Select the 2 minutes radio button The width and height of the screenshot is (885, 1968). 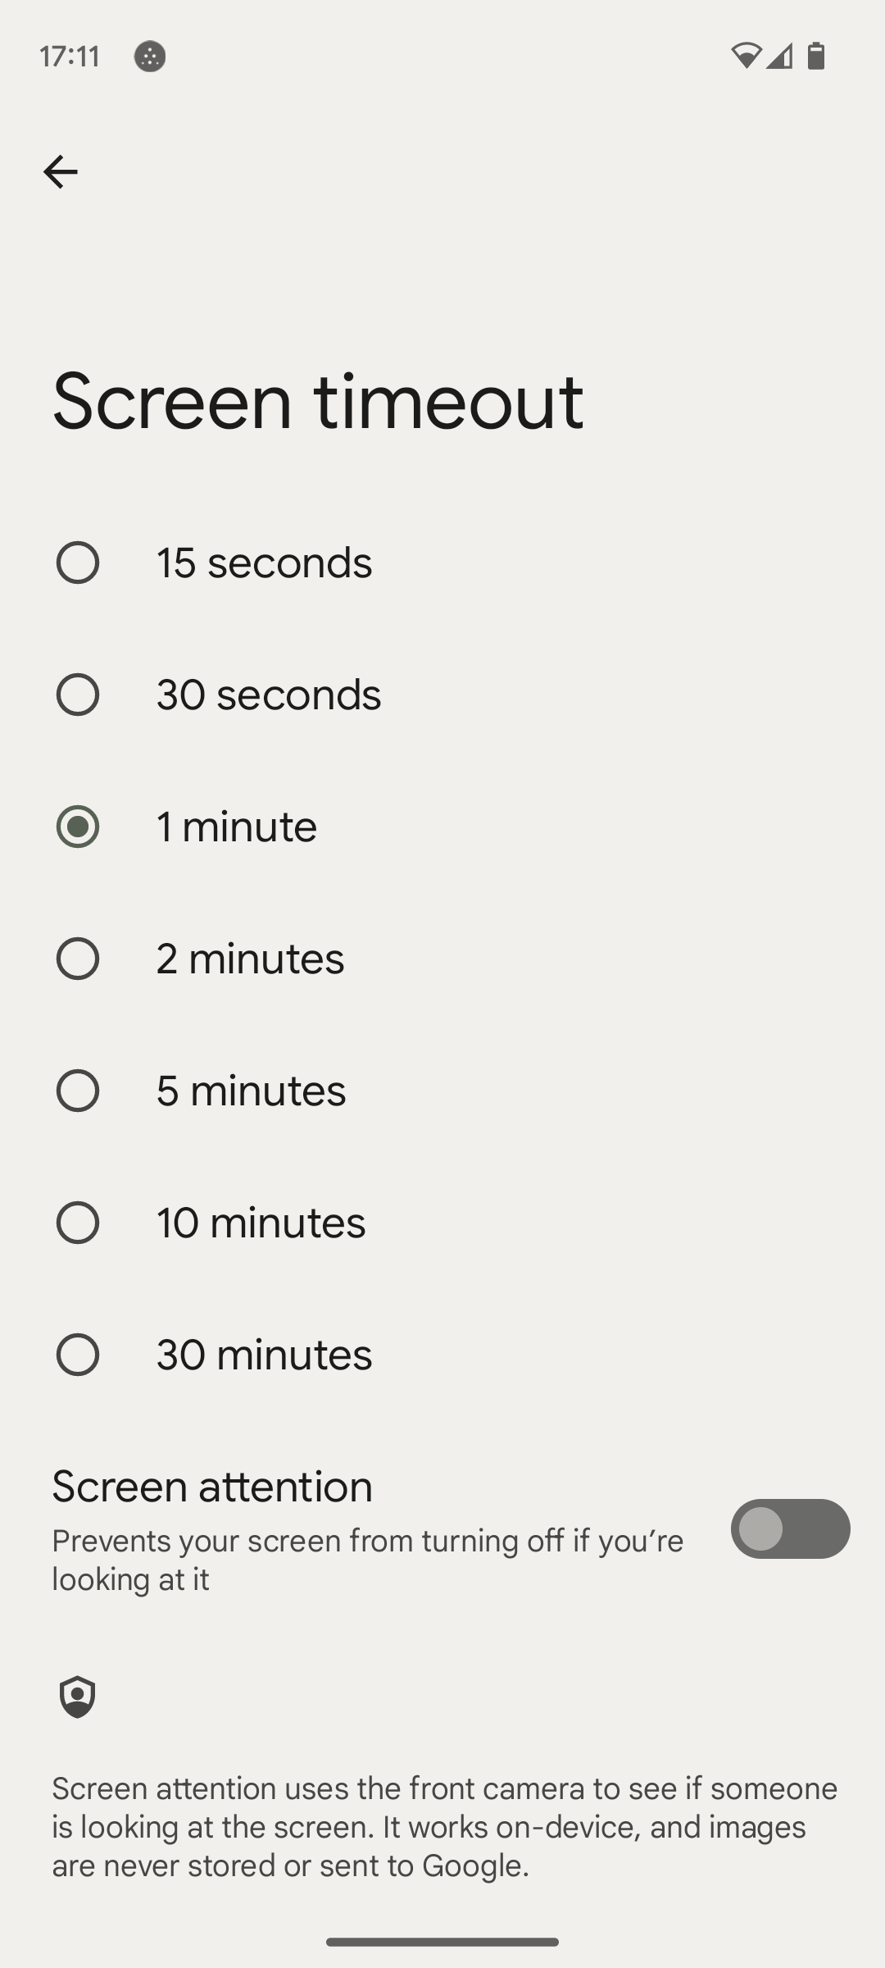[x=78, y=959]
